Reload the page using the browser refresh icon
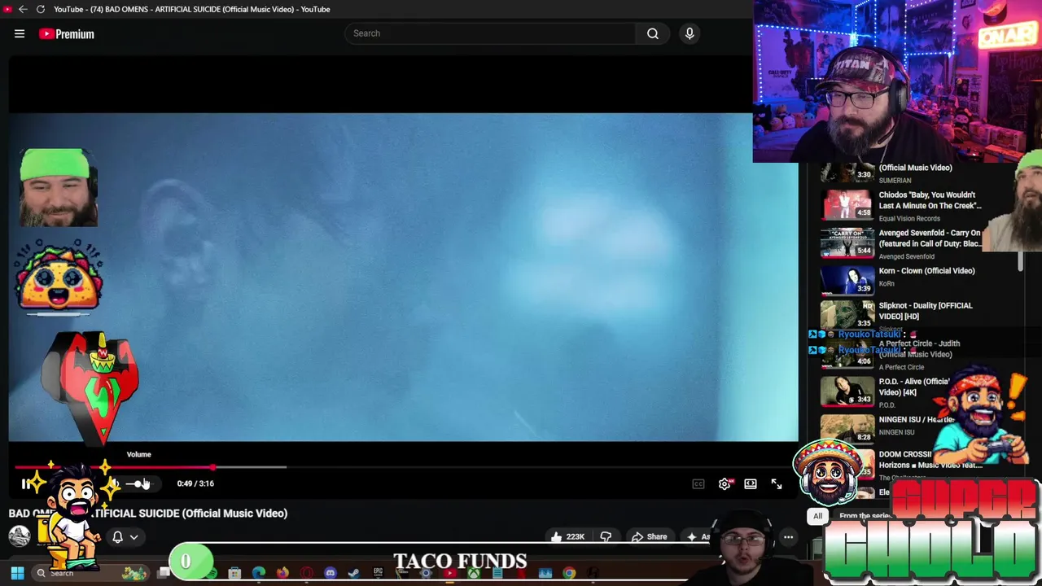This screenshot has height=586, width=1042. [40, 9]
